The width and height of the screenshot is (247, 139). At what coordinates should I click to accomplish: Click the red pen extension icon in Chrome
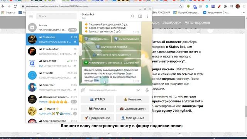(219, 7)
